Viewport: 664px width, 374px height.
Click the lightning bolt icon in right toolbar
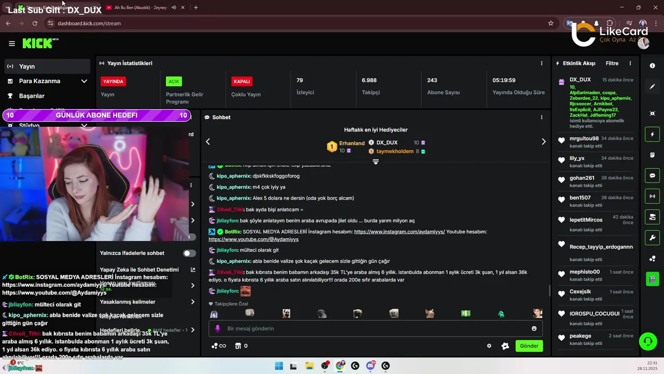653,135
